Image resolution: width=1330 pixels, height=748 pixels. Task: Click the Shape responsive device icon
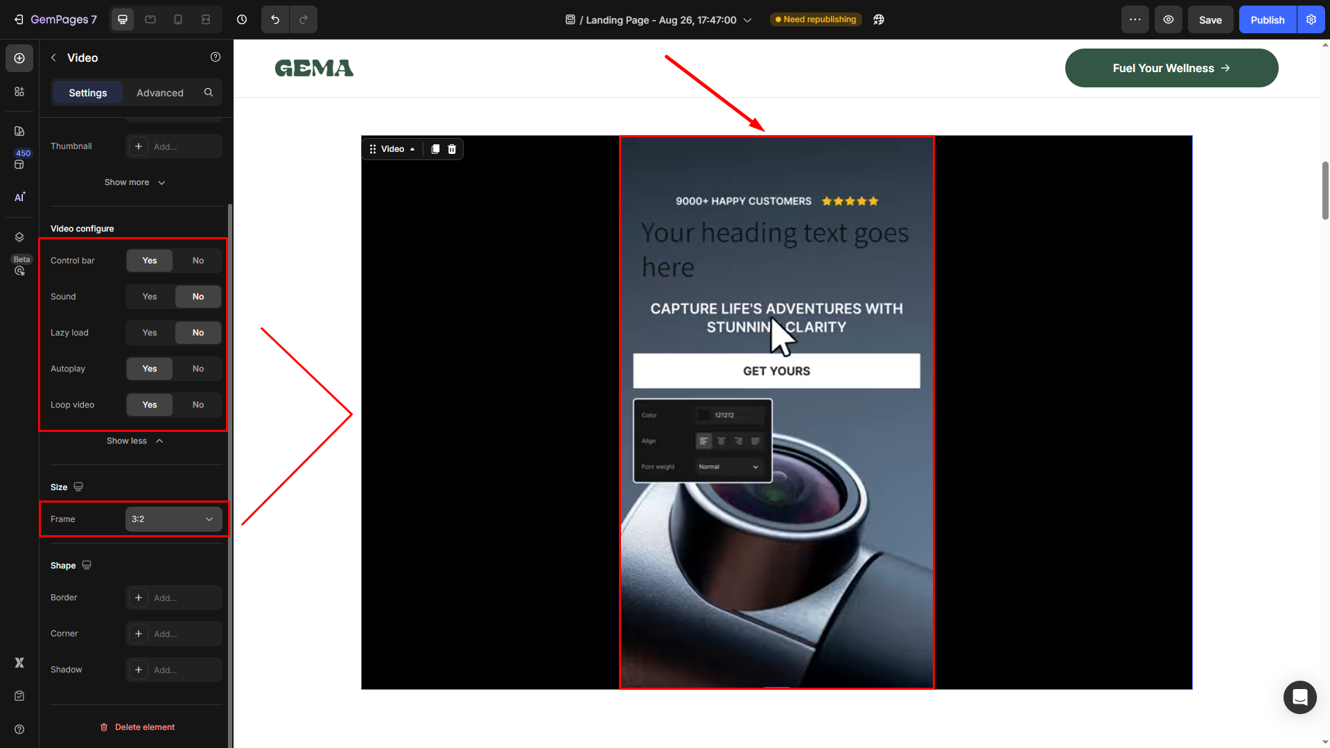87,565
